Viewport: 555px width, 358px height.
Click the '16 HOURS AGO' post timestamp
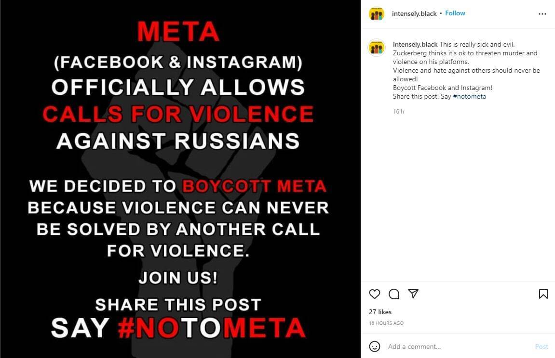click(386, 323)
